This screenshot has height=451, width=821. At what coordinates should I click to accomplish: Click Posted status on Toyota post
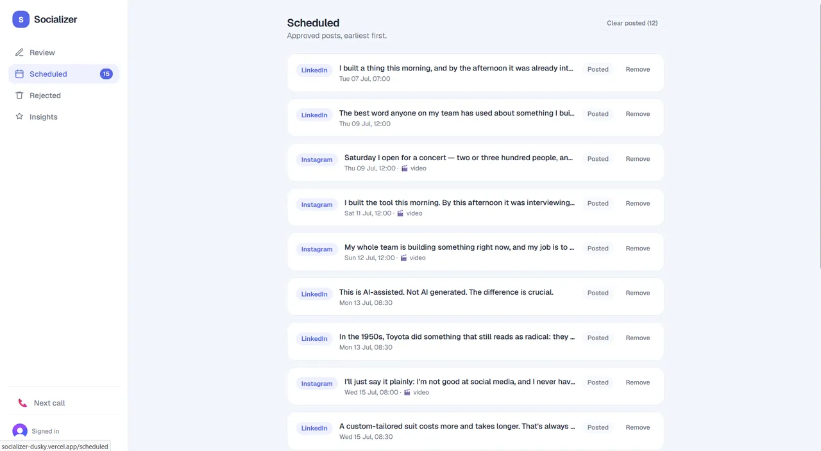[x=598, y=338]
